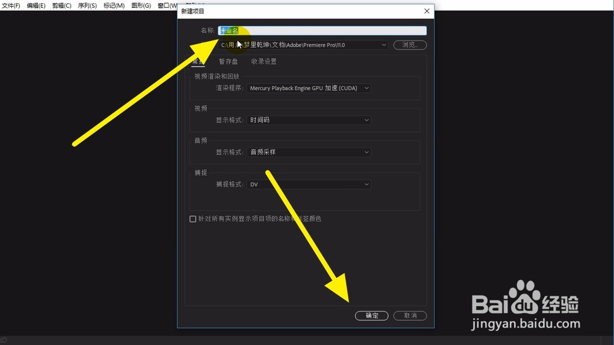The image size is (614, 345).
Task: Open audio 显示格式 音频采样 dropdown
Action: pos(309,152)
